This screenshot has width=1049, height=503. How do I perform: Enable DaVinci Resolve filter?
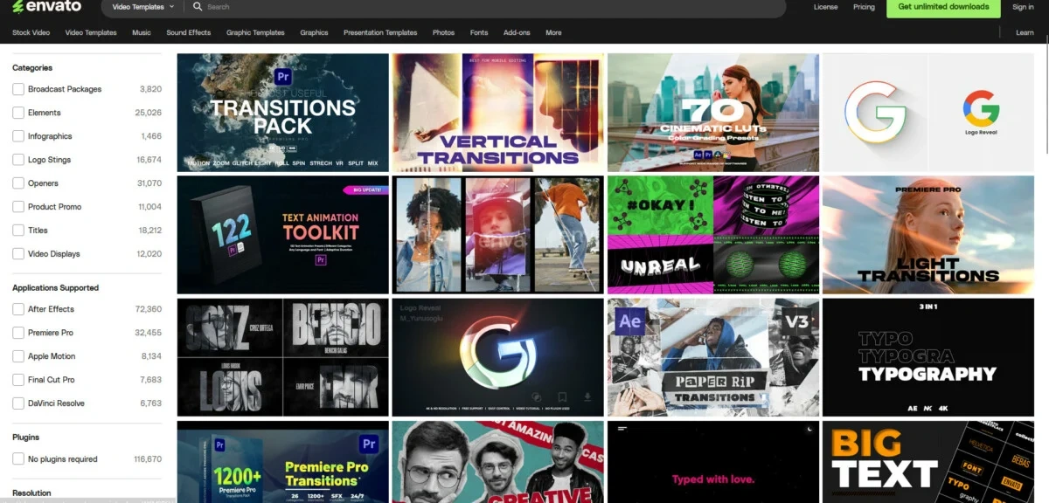18,403
